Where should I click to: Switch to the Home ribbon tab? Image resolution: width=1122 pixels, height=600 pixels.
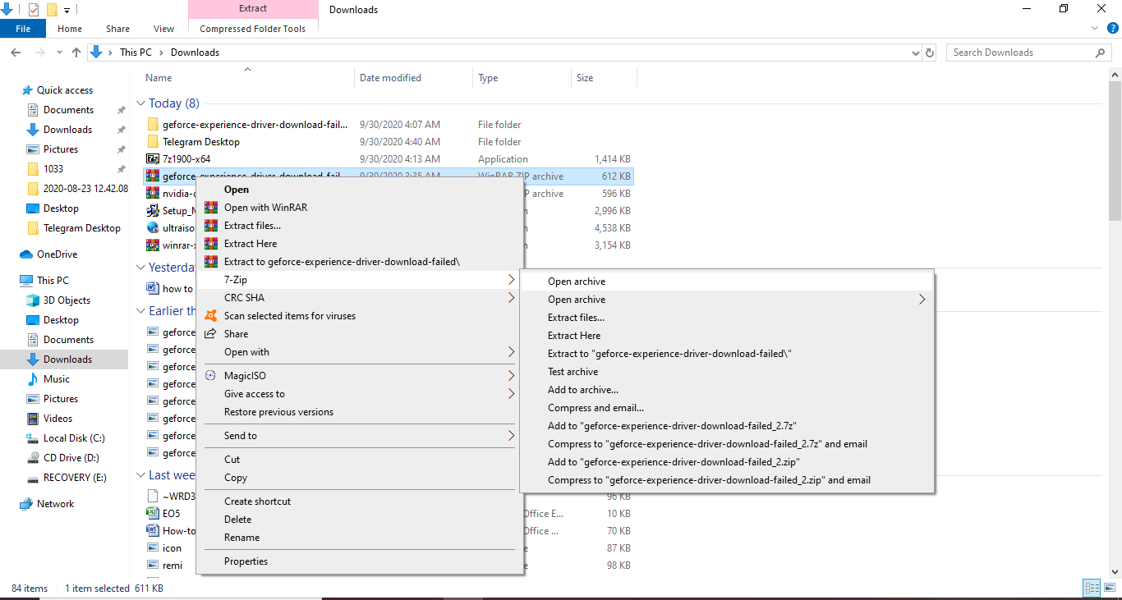(70, 29)
